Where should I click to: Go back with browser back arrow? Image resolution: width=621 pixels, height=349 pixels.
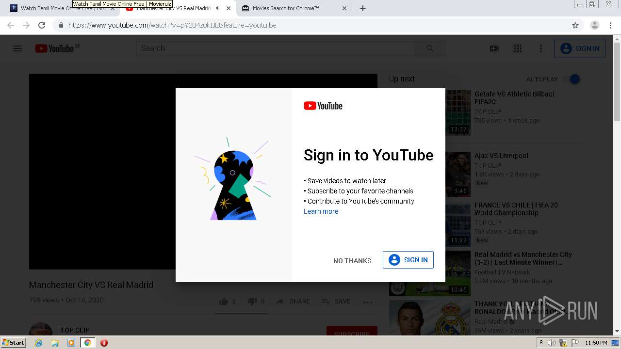[11, 25]
